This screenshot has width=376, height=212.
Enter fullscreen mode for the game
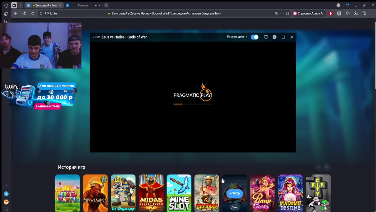coord(283,37)
